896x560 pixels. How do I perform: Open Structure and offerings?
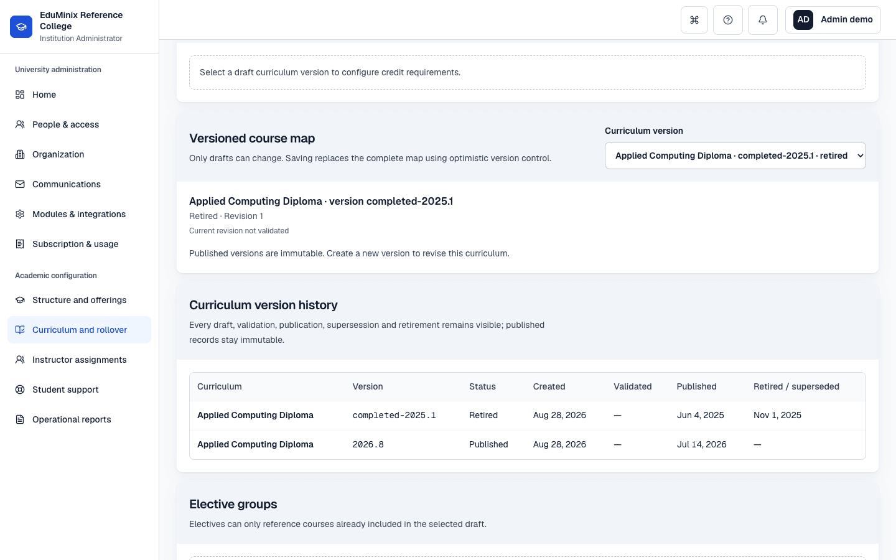(79, 300)
